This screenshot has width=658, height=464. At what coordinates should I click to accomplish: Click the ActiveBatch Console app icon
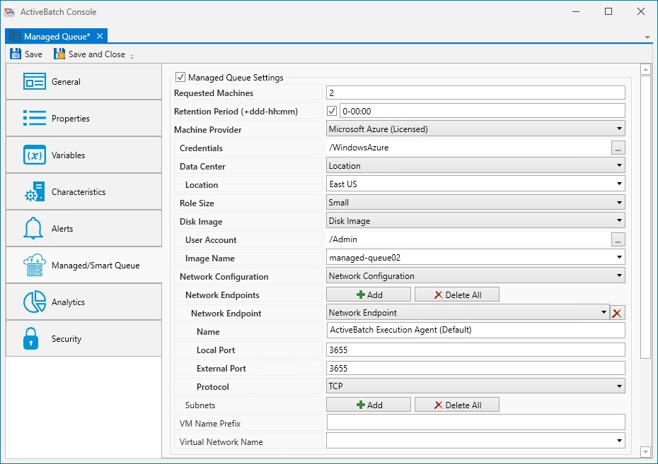[x=9, y=12]
